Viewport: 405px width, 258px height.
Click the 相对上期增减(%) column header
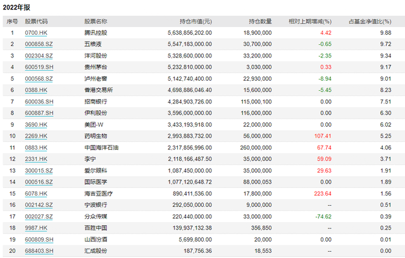(310, 21)
